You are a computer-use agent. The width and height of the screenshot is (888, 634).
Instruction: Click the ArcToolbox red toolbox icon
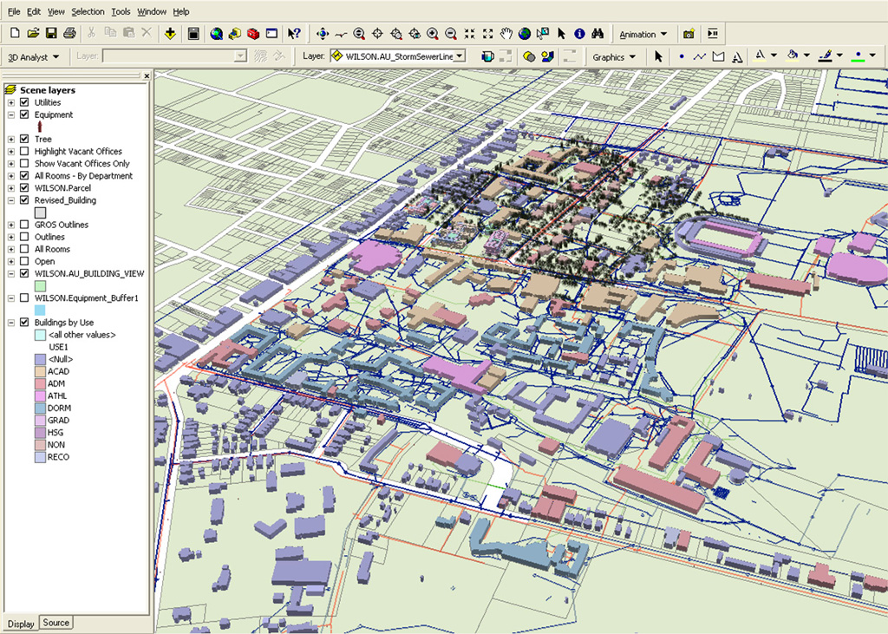[x=253, y=34]
